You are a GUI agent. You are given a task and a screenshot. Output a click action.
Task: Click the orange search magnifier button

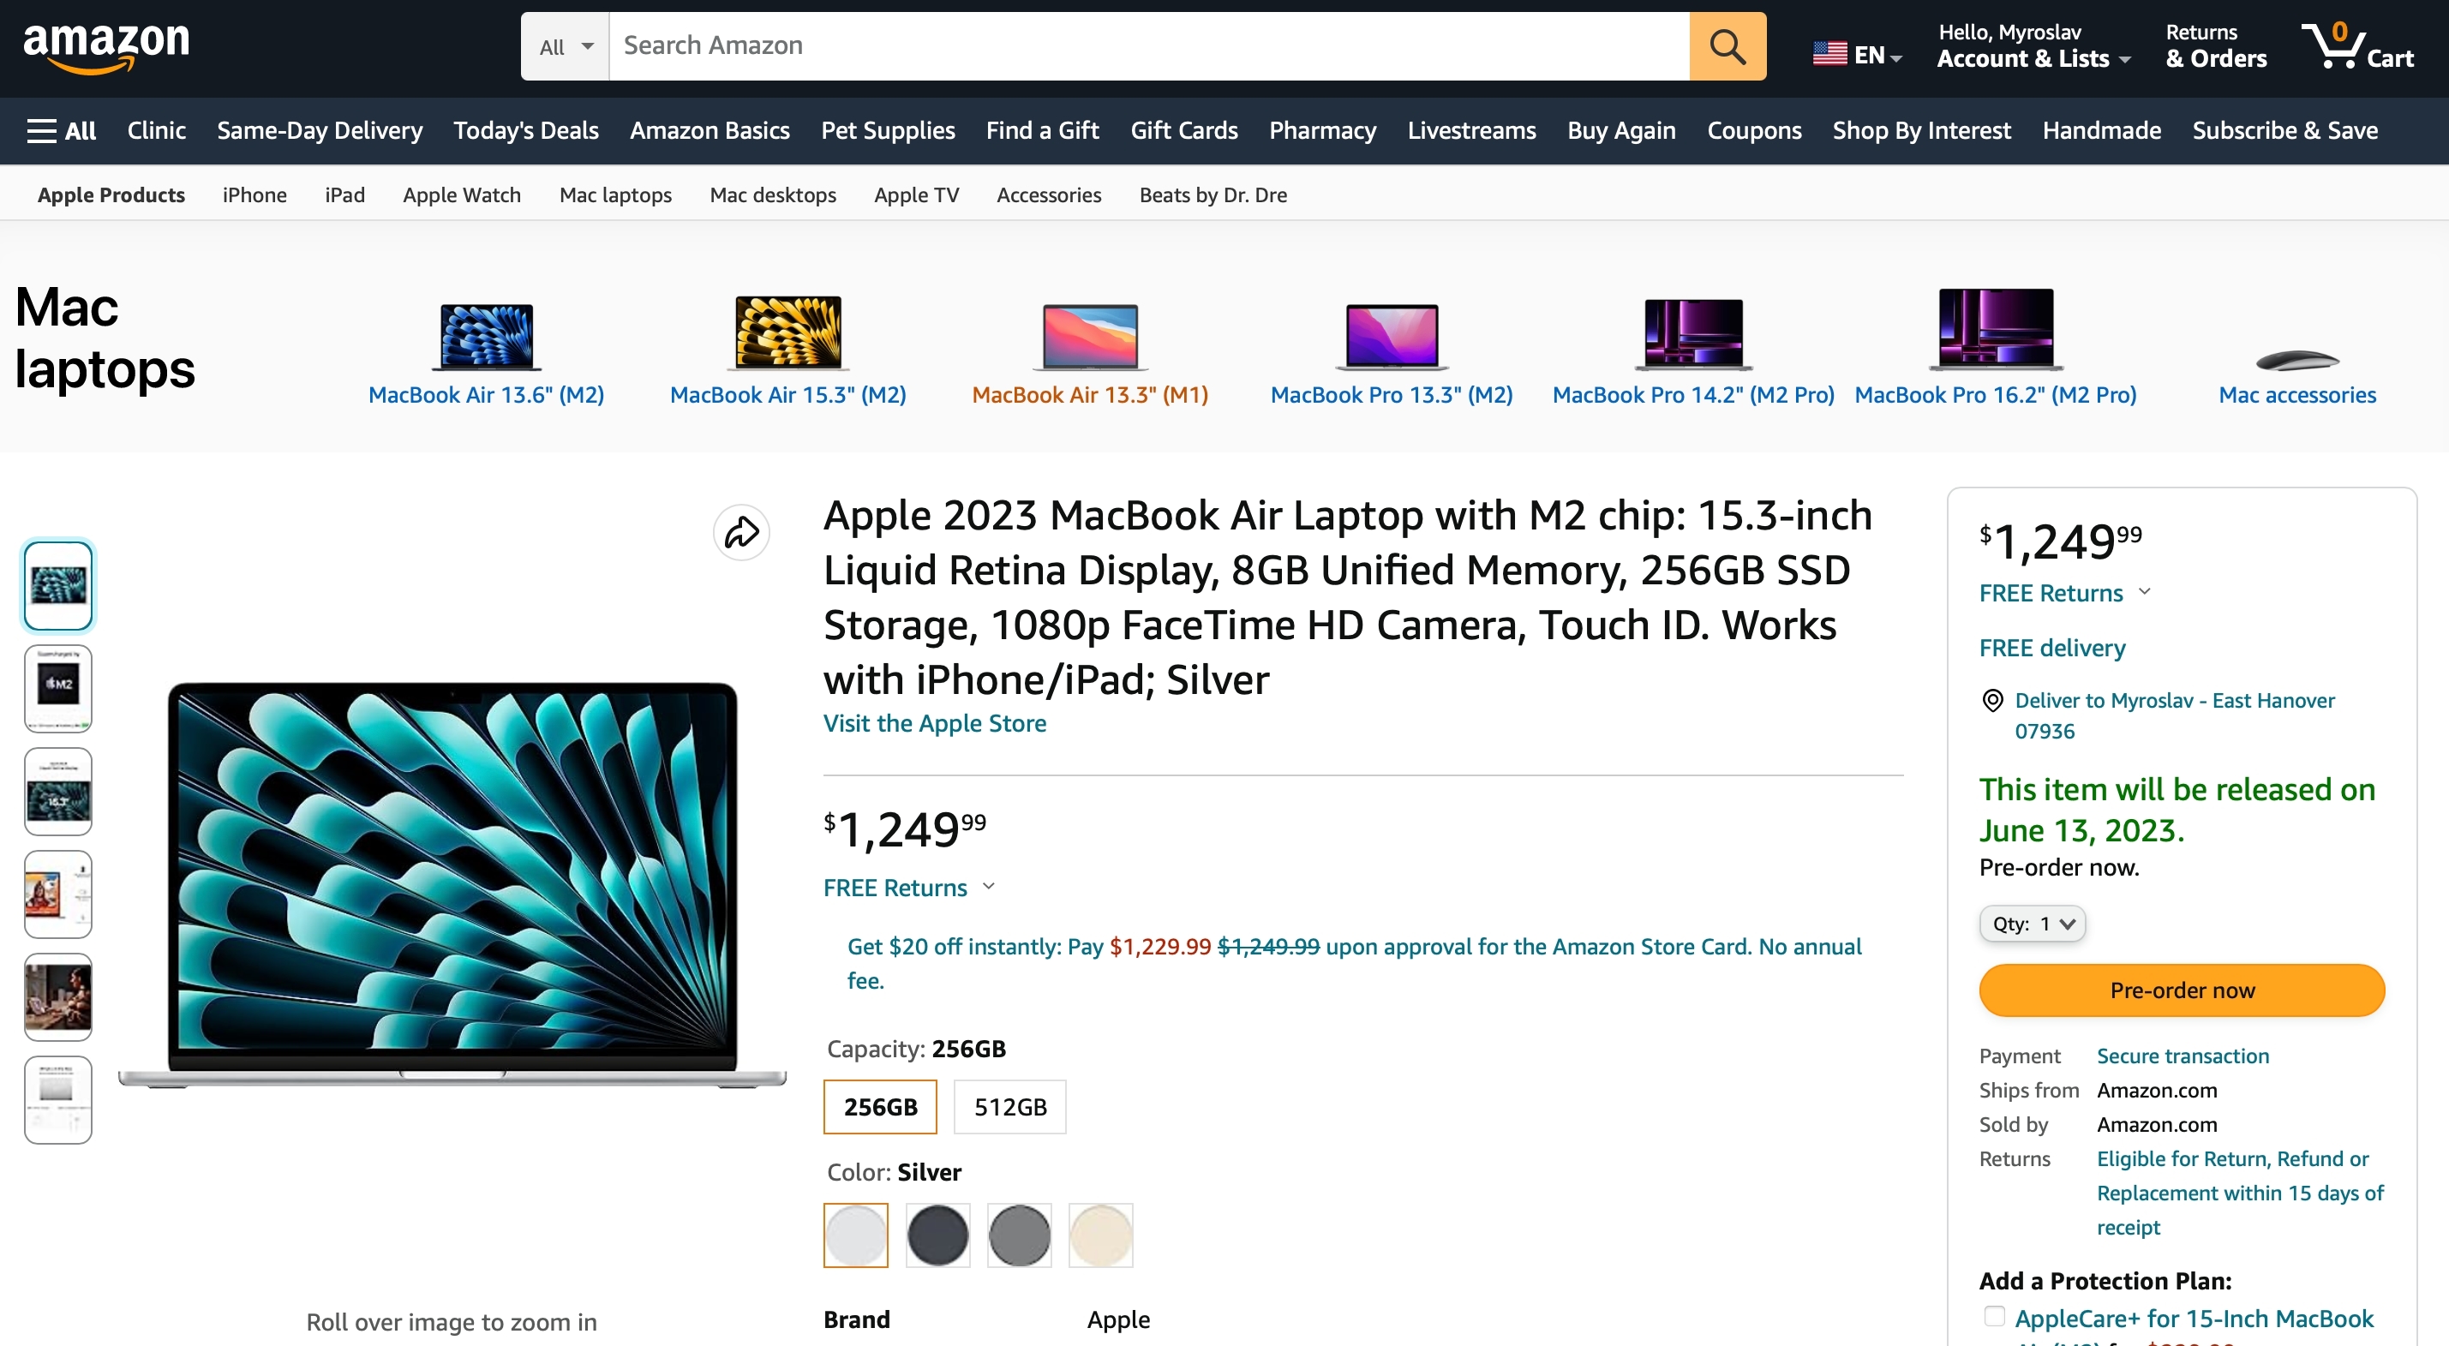[x=1727, y=45]
